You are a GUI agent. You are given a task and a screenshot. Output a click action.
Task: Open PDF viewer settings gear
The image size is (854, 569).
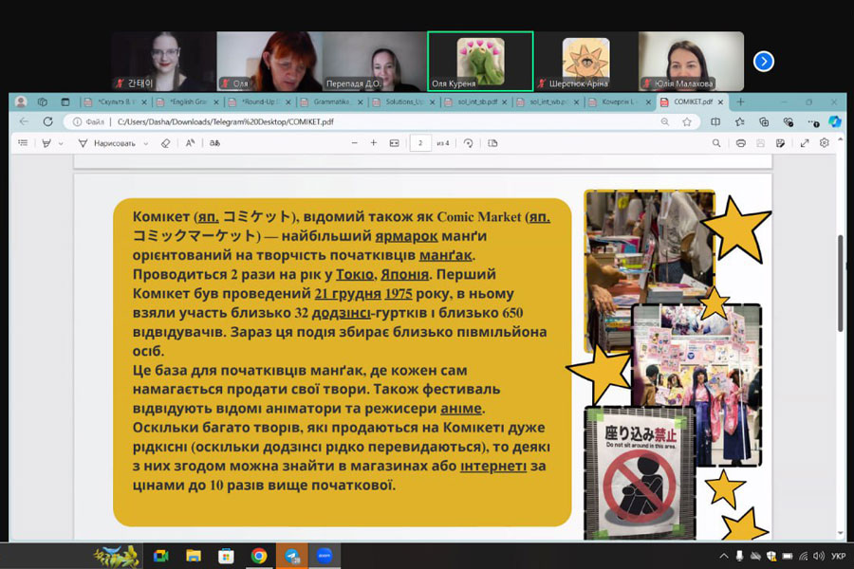pos(825,143)
